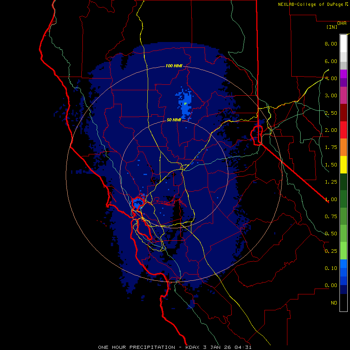Click the 1.00 legend value
This screenshot has height=350, width=350.
point(331,199)
